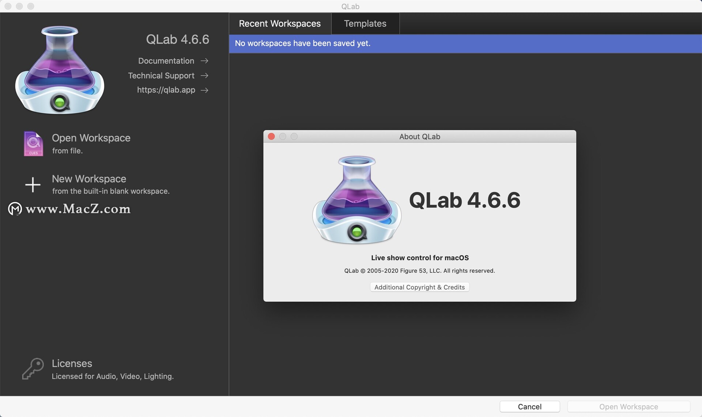
Task: Click 'Live show control for macOS' text
Action: pos(420,257)
